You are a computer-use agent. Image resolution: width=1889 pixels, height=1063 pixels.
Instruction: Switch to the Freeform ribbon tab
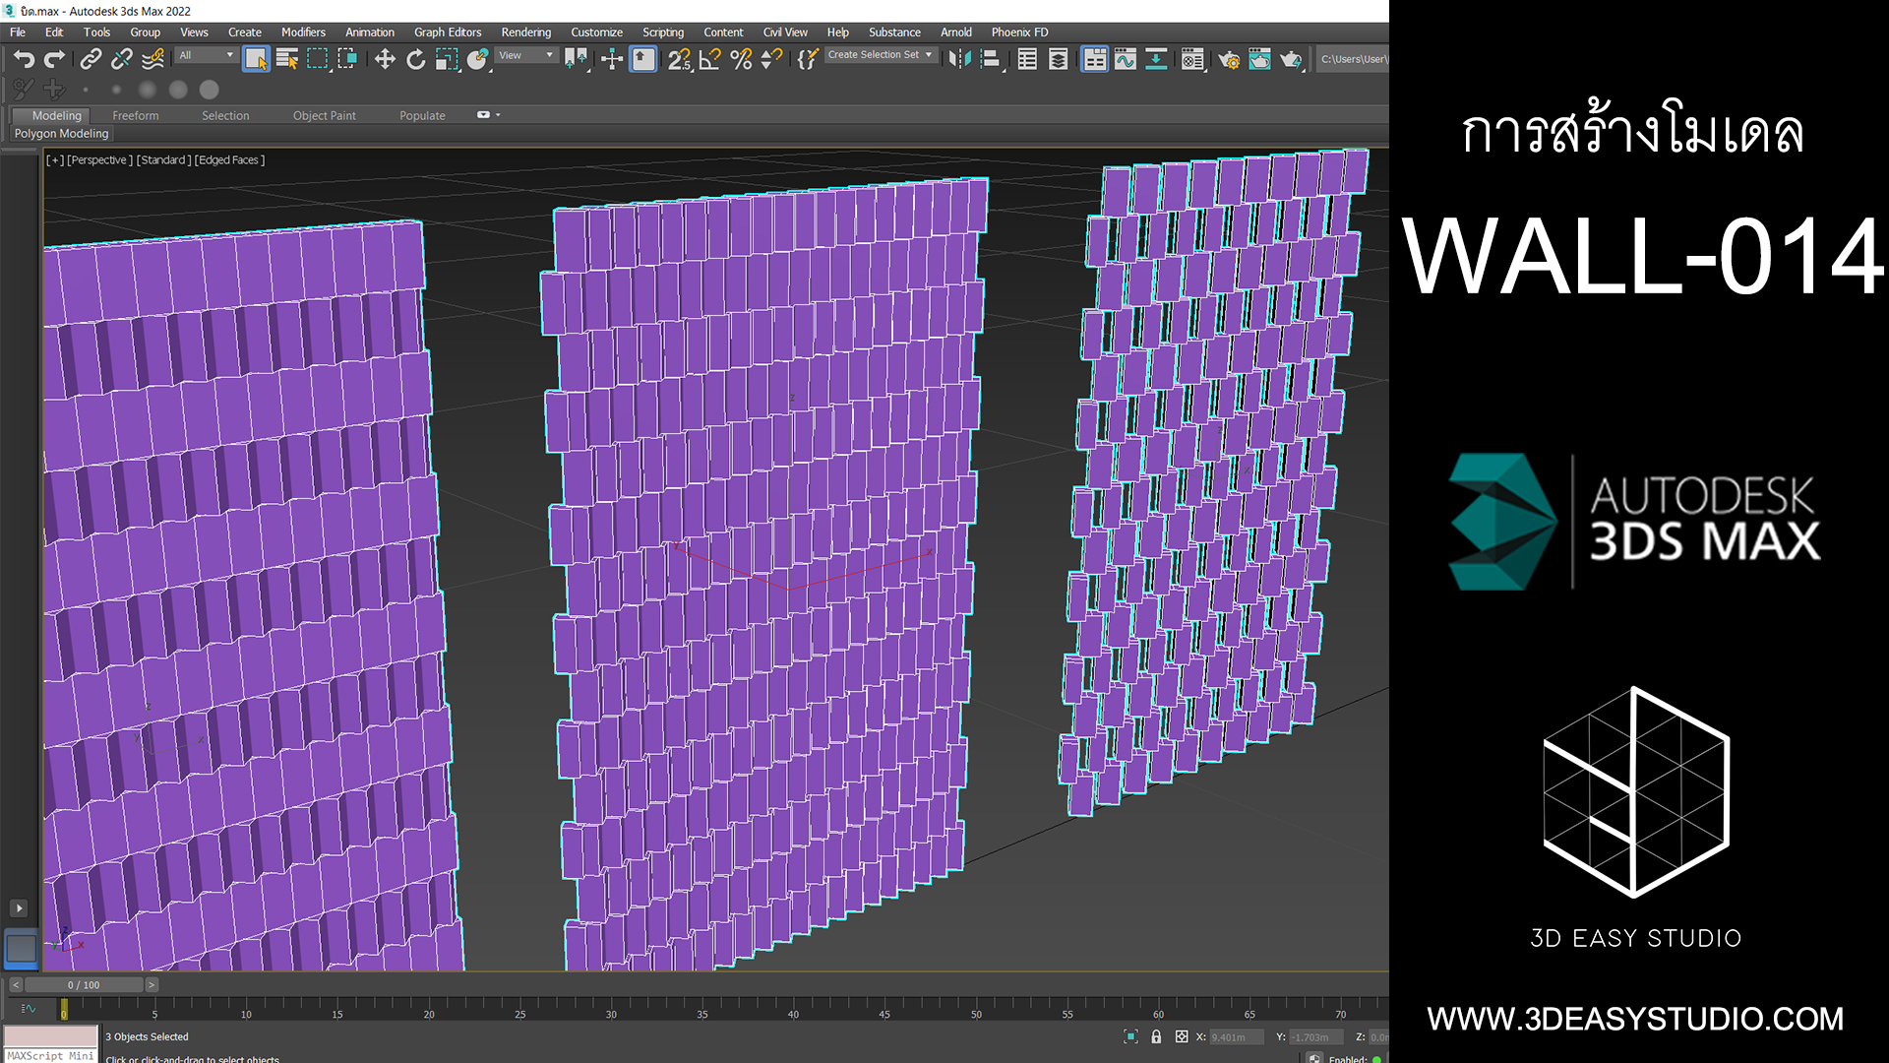click(x=135, y=115)
